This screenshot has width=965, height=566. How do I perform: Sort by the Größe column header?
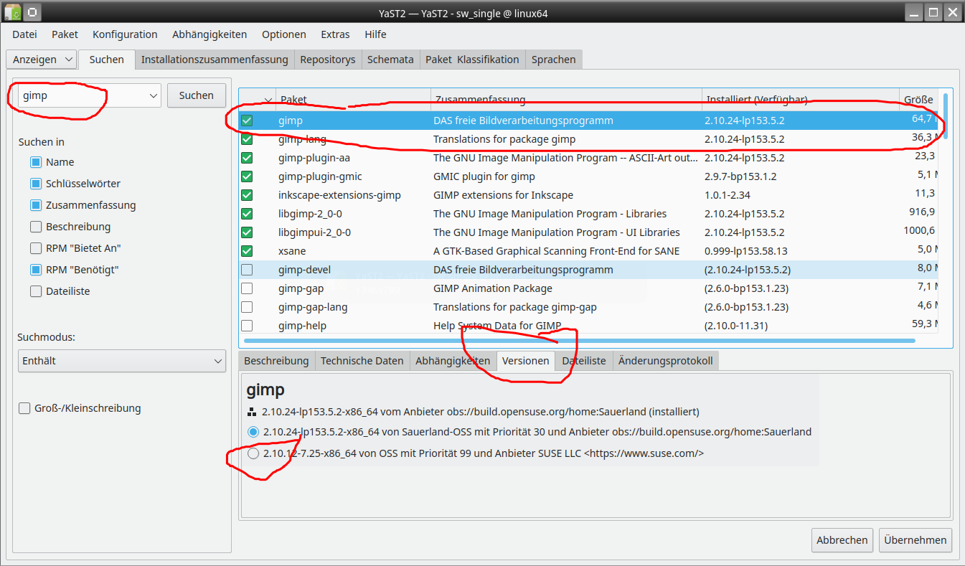coord(918,100)
